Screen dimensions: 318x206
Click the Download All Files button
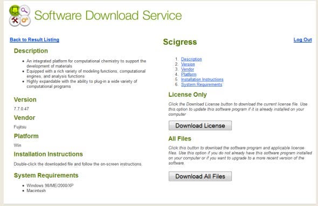pyautogui.click(x=200, y=176)
